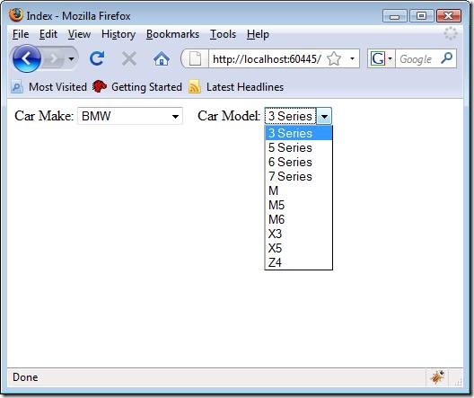This screenshot has width=474, height=398.
Task: Click the Back navigation arrow
Action: point(27,58)
